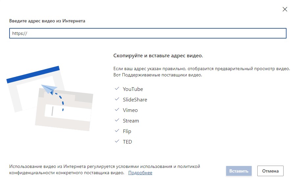Select the Vimeo provider entry
This screenshot has width=301, height=190.
pyautogui.click(x=130, y=110)
